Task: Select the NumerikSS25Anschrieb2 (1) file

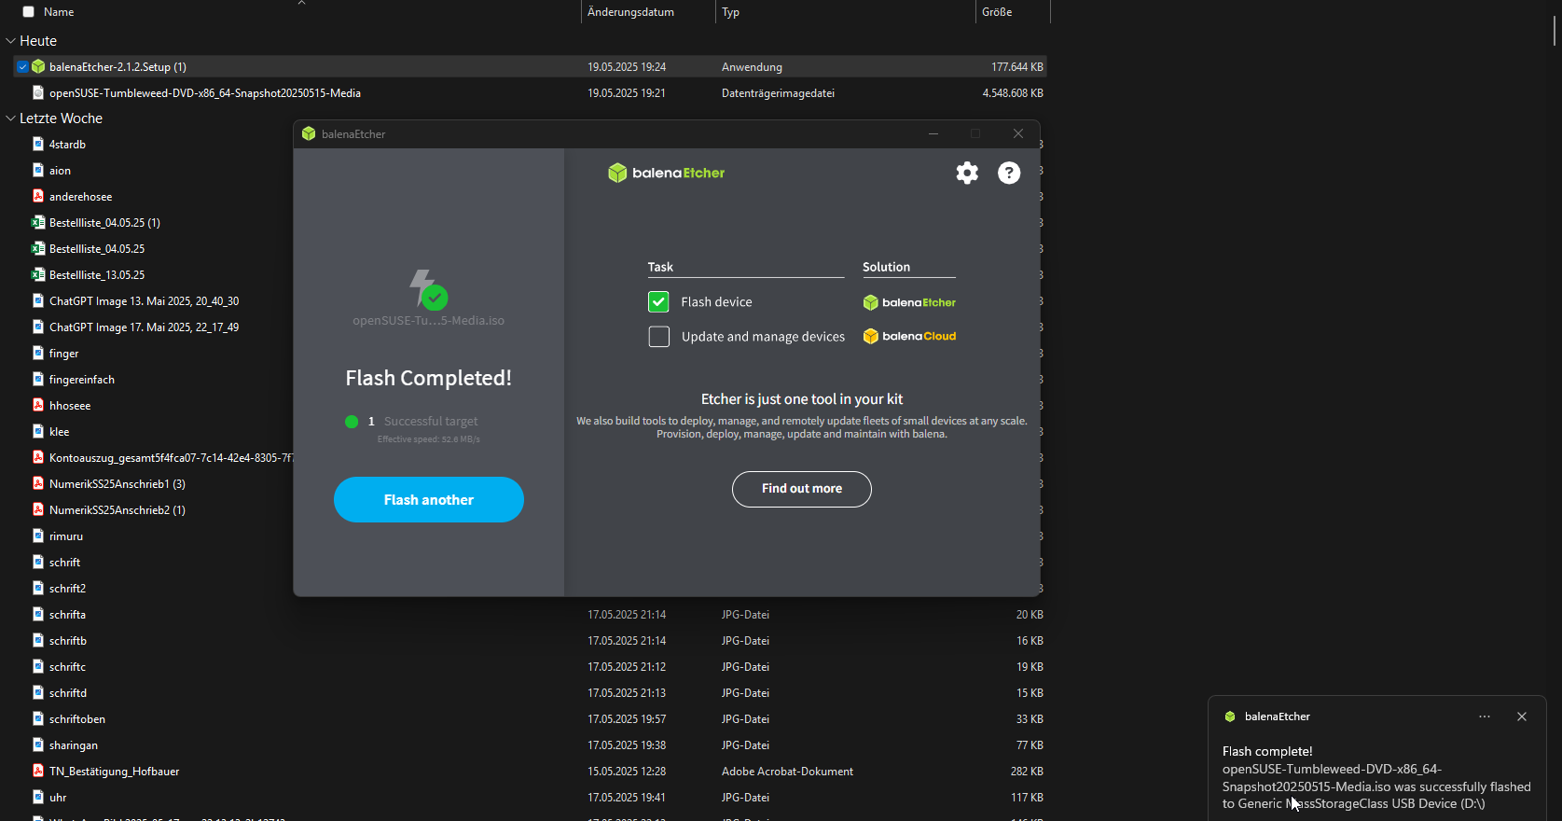Action: point(117,509)
